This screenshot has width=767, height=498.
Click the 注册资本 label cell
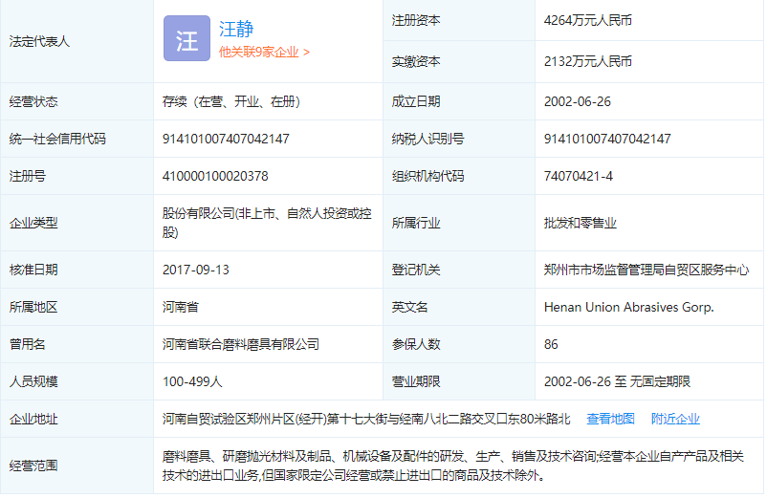pos(459,20)
